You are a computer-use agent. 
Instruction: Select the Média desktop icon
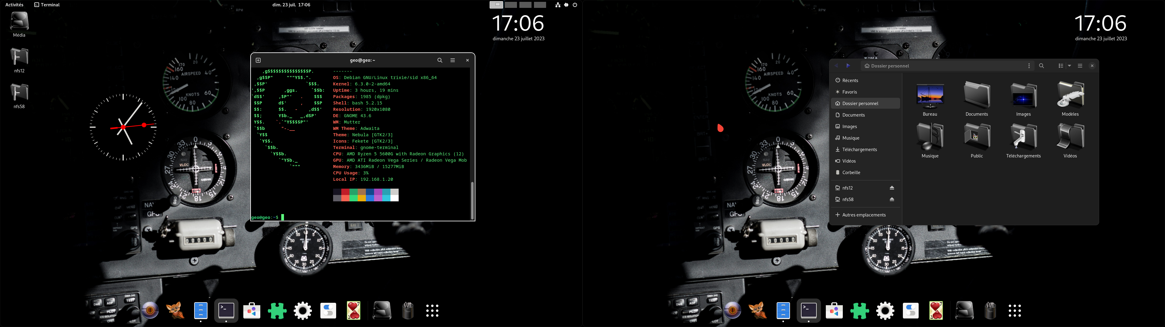(x=19, y=25)
